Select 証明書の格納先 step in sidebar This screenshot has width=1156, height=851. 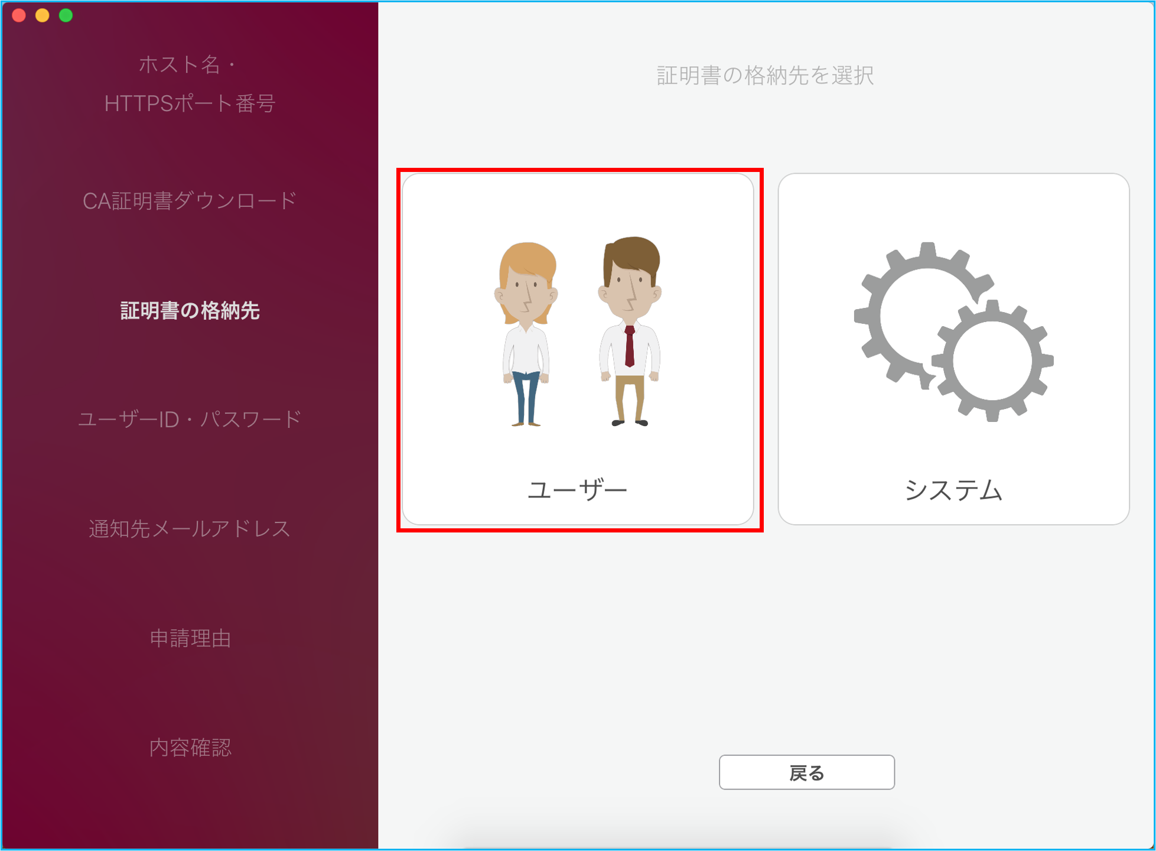click(x=190, y=310)
